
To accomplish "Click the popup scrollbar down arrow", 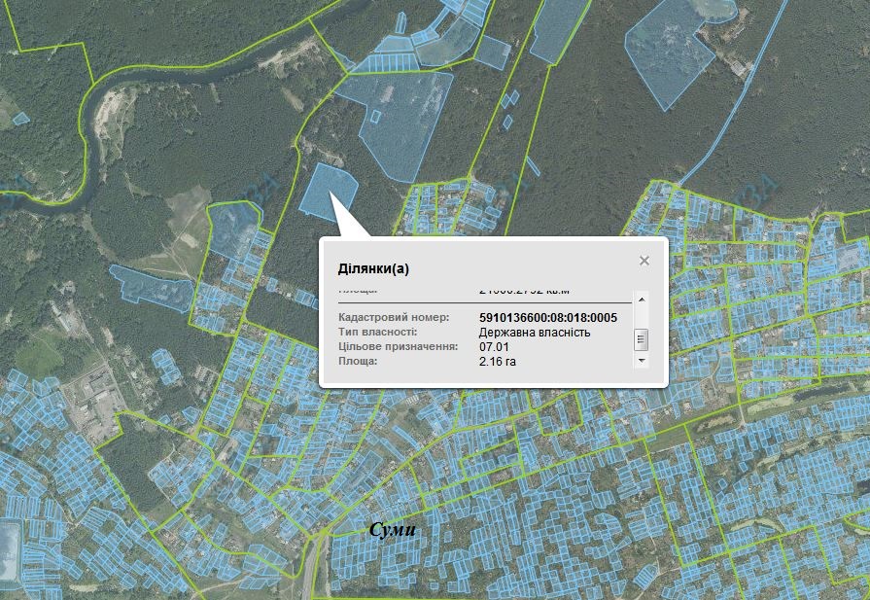I will (641, 361).
